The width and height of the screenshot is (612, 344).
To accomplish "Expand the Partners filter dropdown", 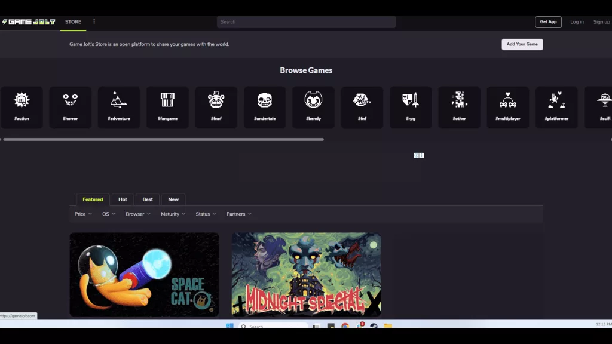I will pyautogui.click(x=239, y=214).
